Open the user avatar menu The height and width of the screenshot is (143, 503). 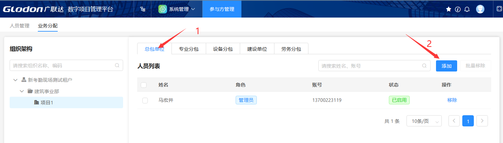click(480, 9)
